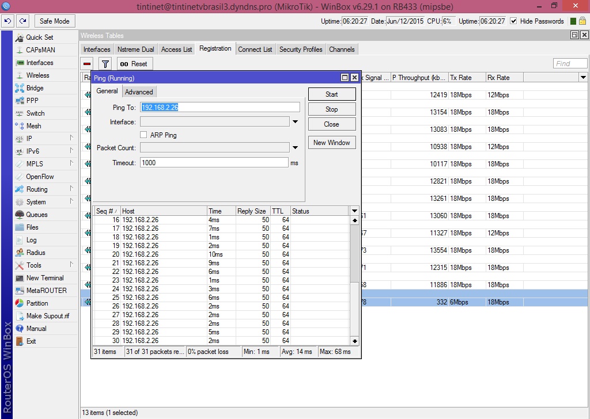Switch to the Advanced tab in Ping
The width and height of the screenshot is (590, 419).
139,92
